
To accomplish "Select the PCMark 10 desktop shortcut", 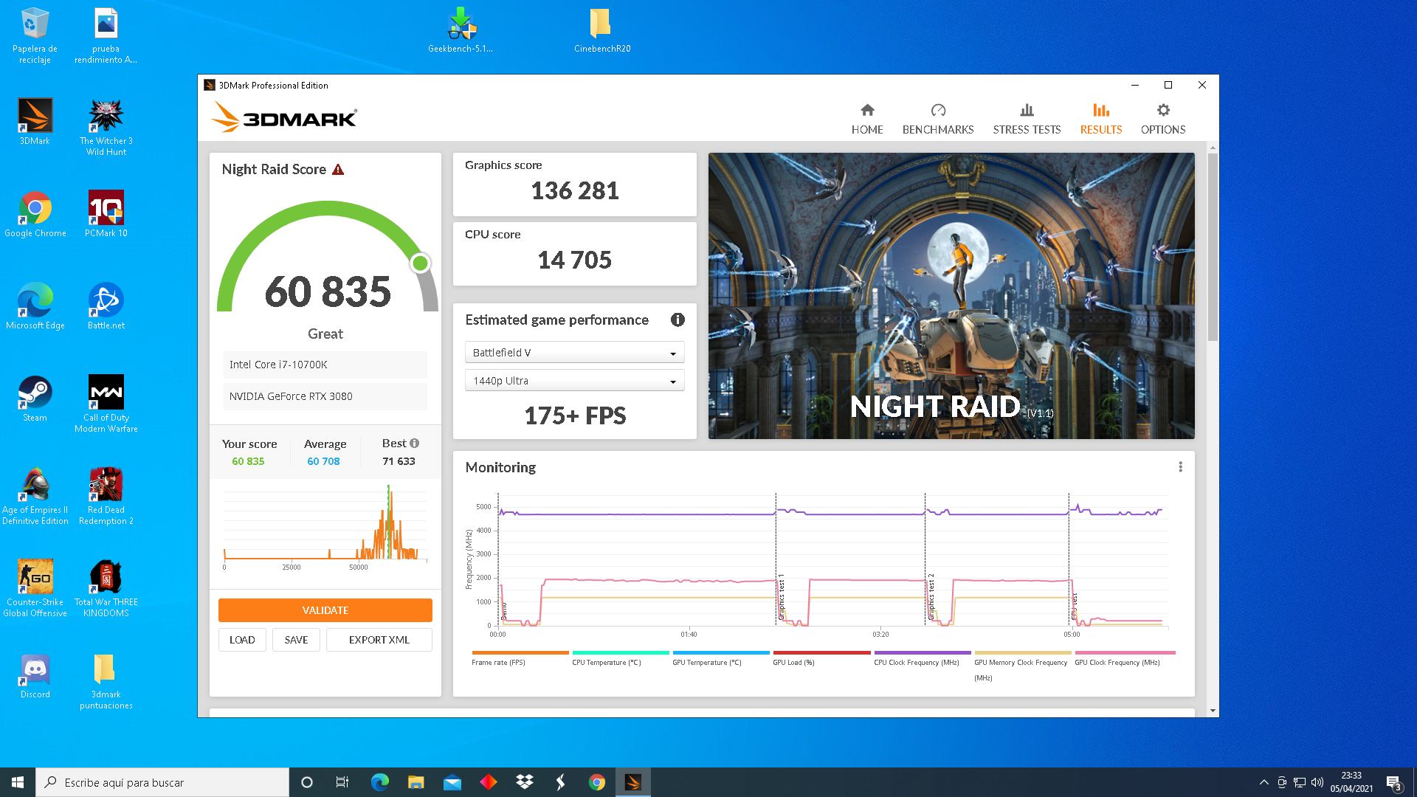I will point(106,215).
